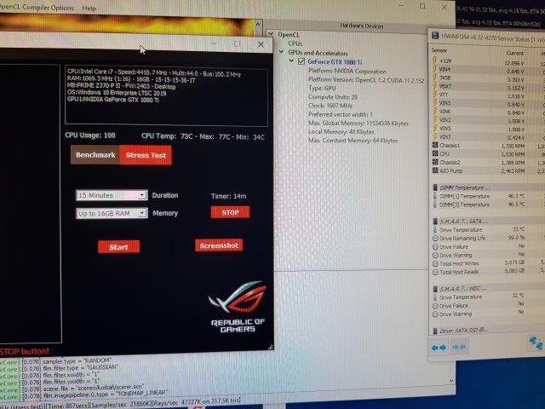Click the Screenshot button
This screenshot has width=545, height=409.
219,245
